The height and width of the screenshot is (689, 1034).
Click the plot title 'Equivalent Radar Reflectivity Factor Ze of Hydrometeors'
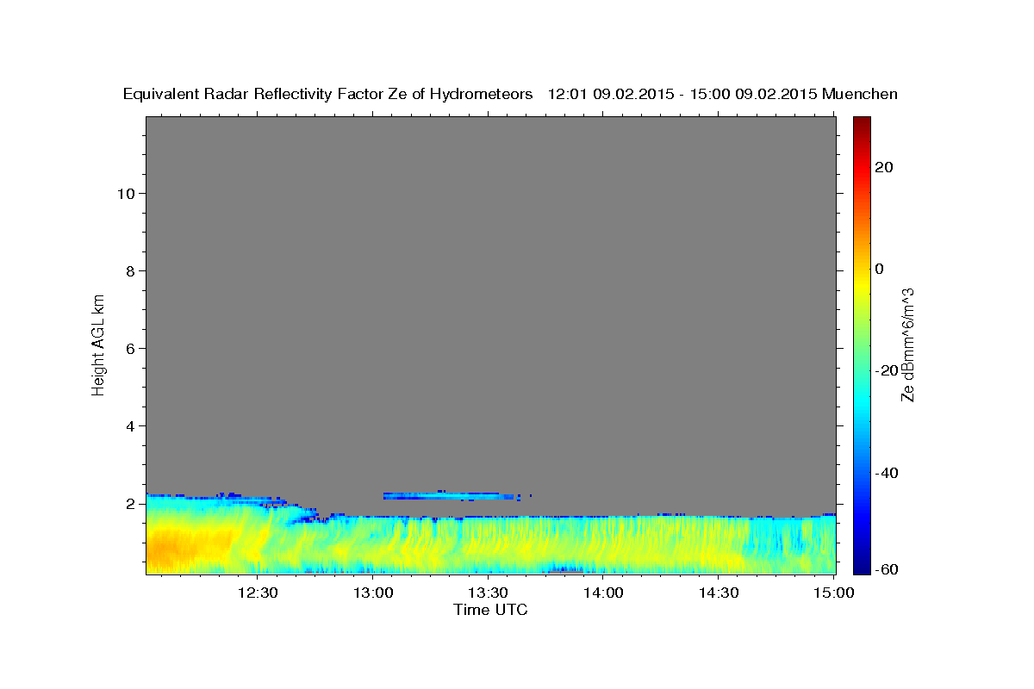[328, 95]
